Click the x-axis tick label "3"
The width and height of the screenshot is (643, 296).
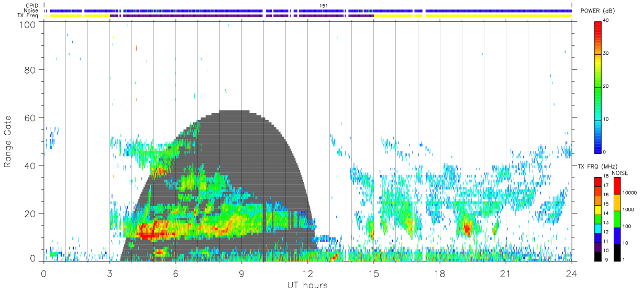(109, 274)
